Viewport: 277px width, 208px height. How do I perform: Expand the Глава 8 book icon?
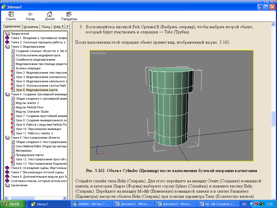[x=7, y=177]
